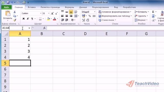
Task: Apply thousands separator 000 style
Action: click(94, 16)
